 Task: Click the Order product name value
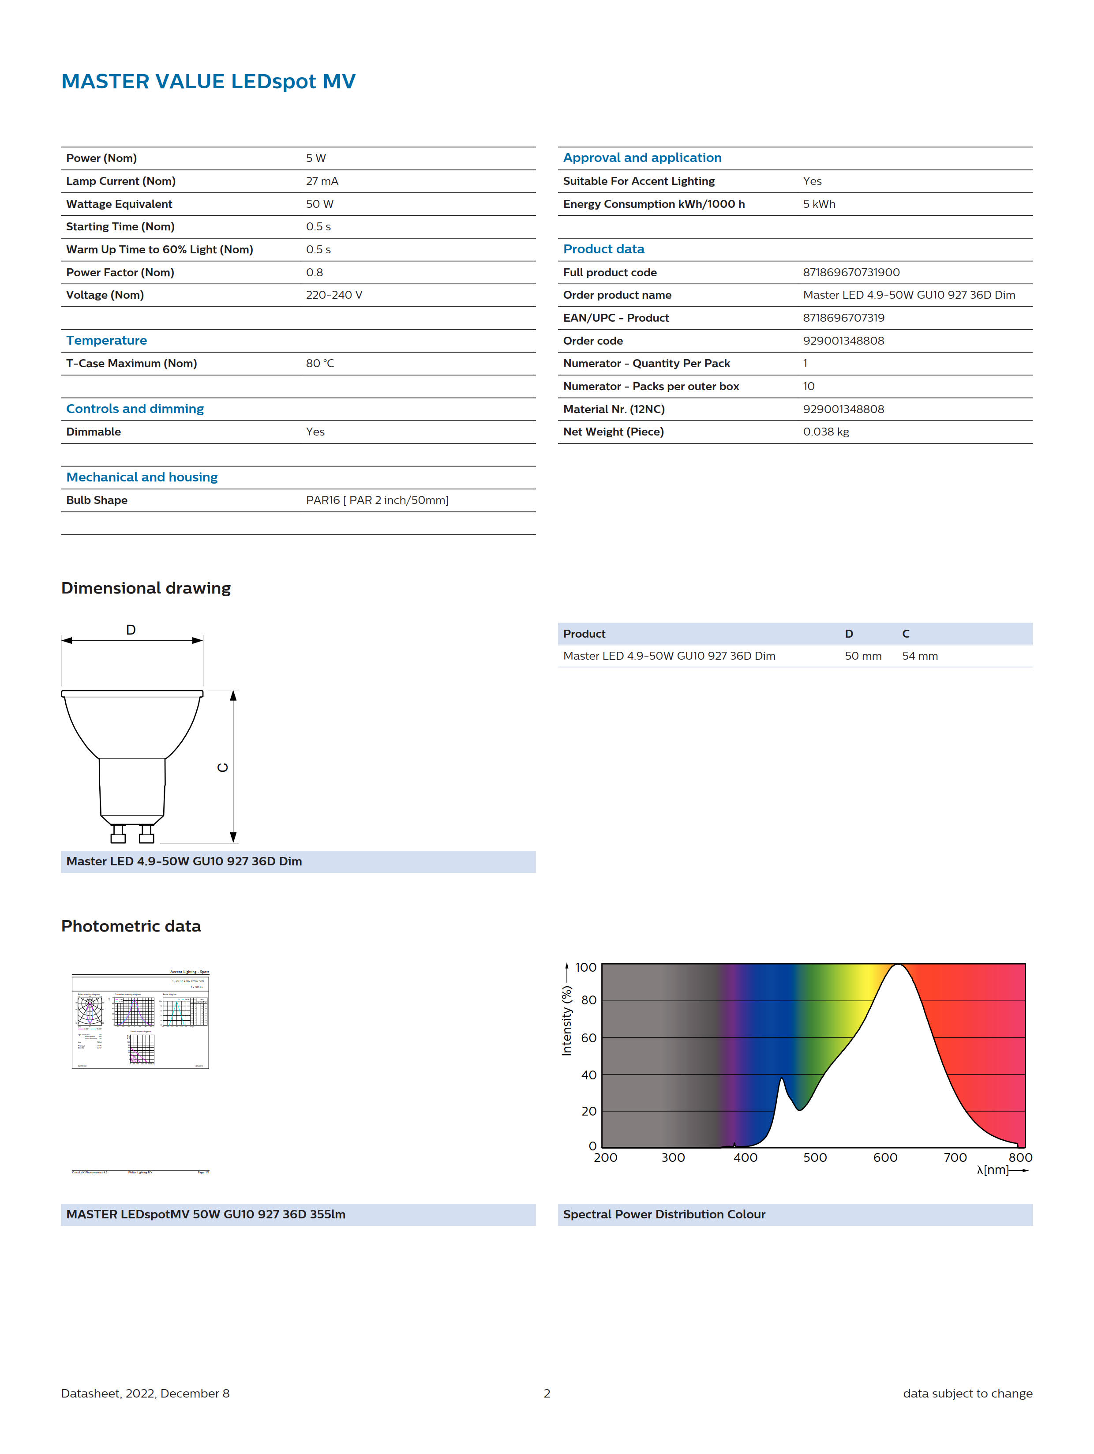click(x=909, y=295)
